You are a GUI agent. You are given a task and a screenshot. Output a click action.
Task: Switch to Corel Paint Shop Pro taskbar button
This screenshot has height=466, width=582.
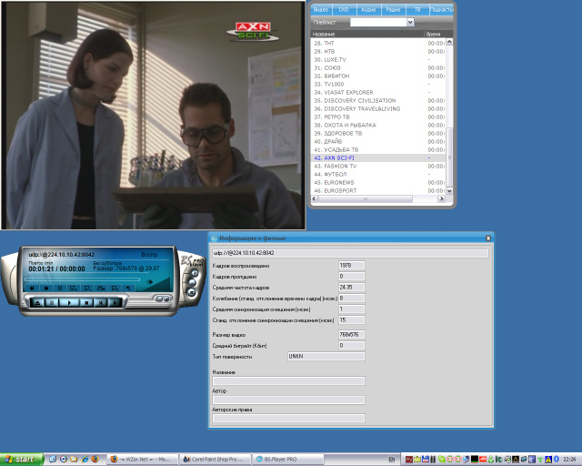(215, 460)
